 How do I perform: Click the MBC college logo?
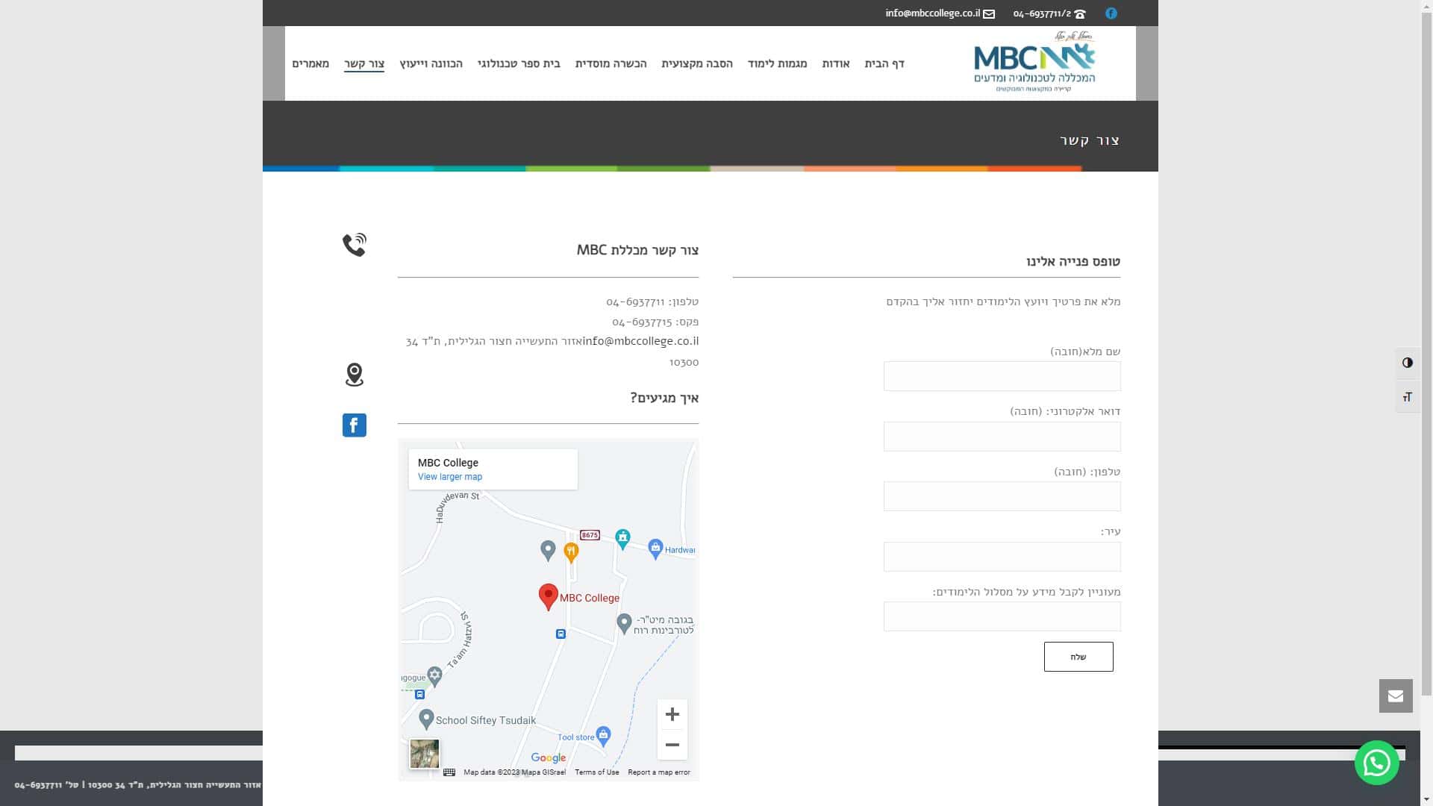1034,62
